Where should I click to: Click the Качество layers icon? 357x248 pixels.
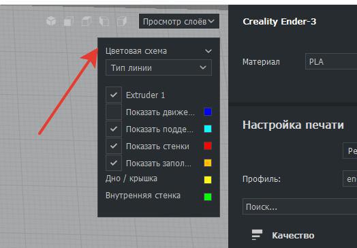tap(257, 235)
